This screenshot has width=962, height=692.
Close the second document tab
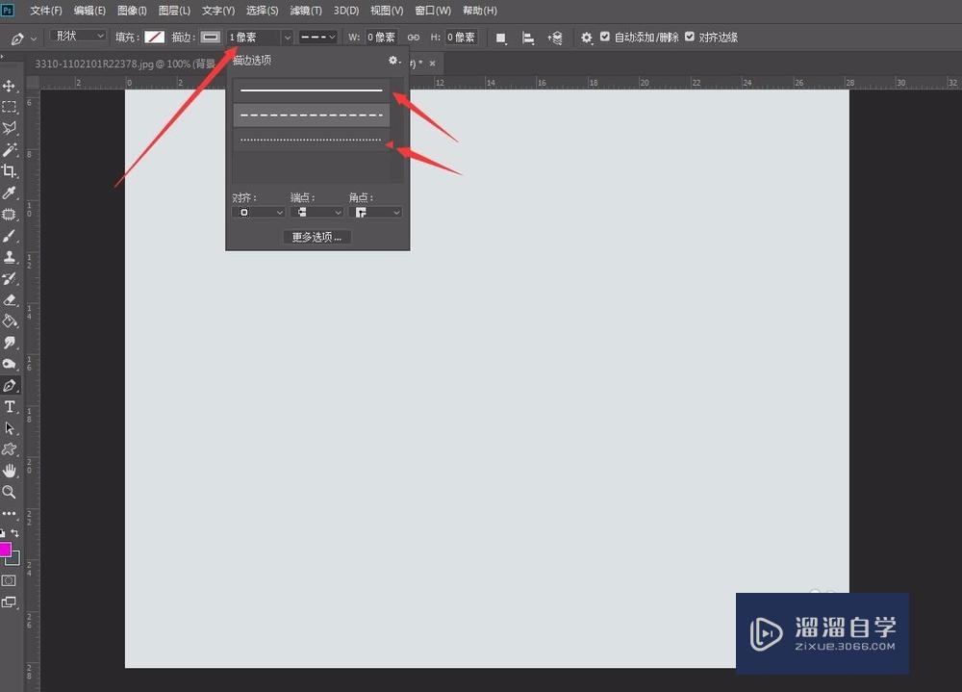pos(433,64)
